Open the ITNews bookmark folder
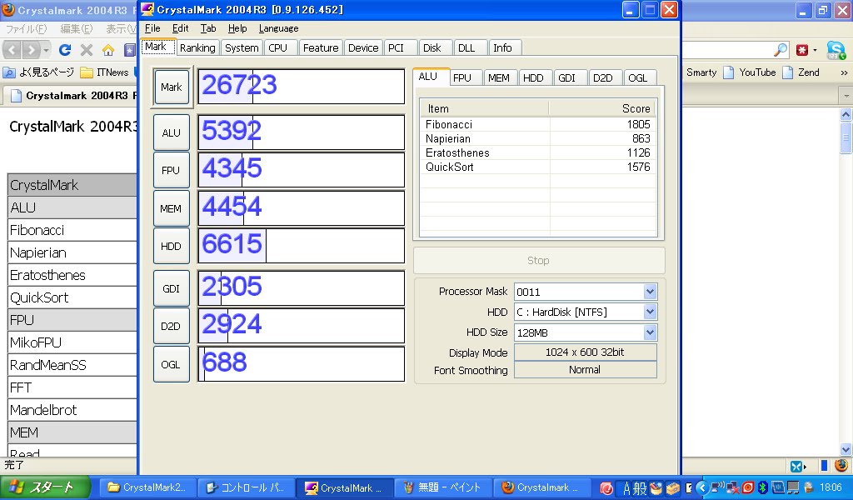 click(105, 72)
